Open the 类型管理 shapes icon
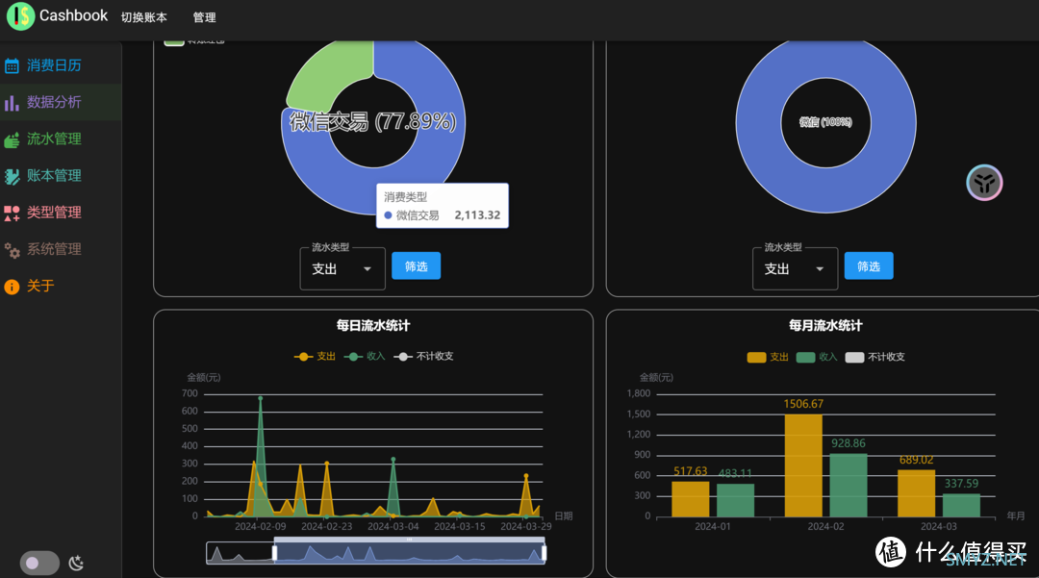The image size is (1039, 578). coord(12,214)
